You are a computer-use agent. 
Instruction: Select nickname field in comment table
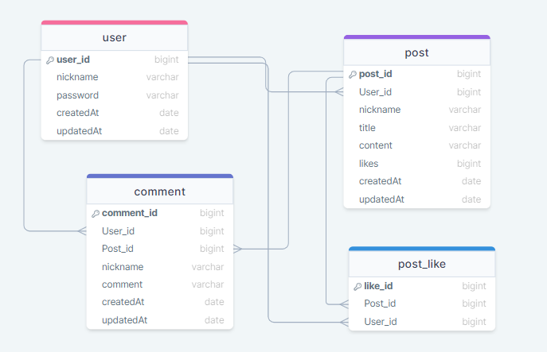160,267
